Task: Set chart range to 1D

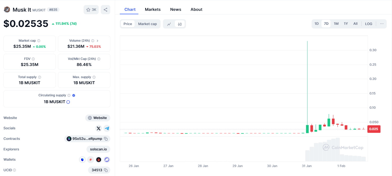Action: click(x=317, y=24)
